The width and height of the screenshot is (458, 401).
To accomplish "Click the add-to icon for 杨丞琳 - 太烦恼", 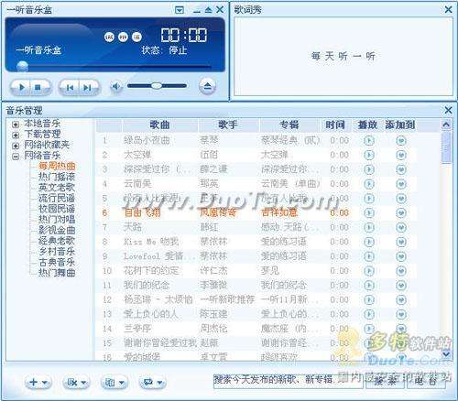I will coord(401,300).
